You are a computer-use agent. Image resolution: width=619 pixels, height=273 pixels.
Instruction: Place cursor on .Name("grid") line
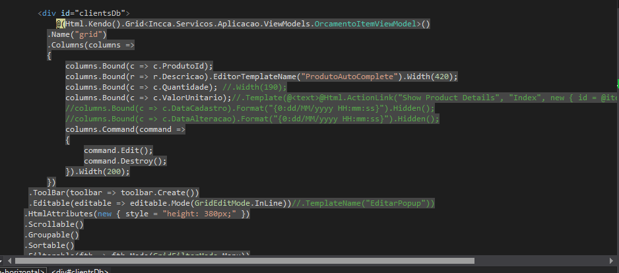(77, 34)
